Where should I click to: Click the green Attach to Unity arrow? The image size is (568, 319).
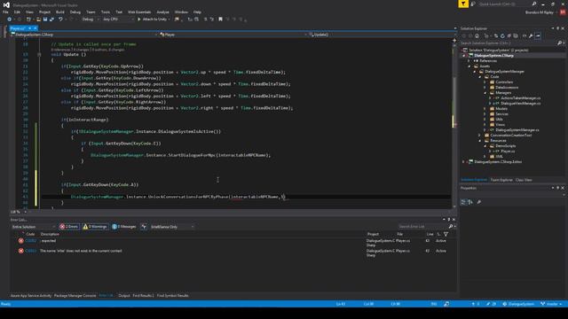(138, 19)
